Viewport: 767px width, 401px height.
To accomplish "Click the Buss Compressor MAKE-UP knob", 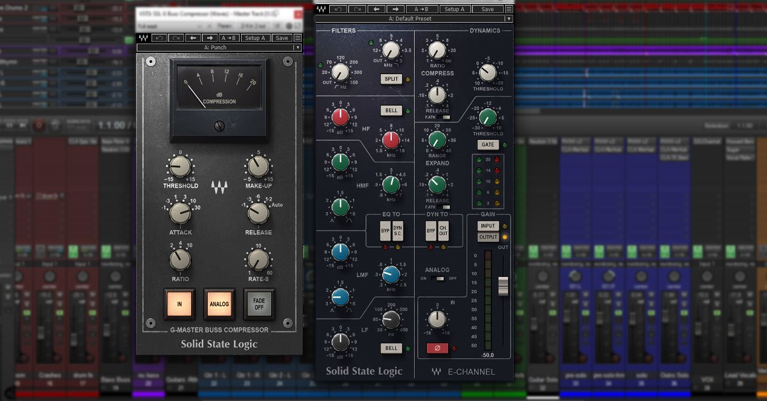I will point(258,167).
